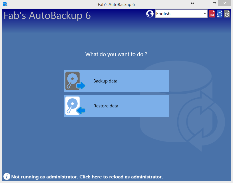Screen dimensions: 233x183
Task: Maximize the Fab's AutoBackup window
Action: (x=214, y=3)
